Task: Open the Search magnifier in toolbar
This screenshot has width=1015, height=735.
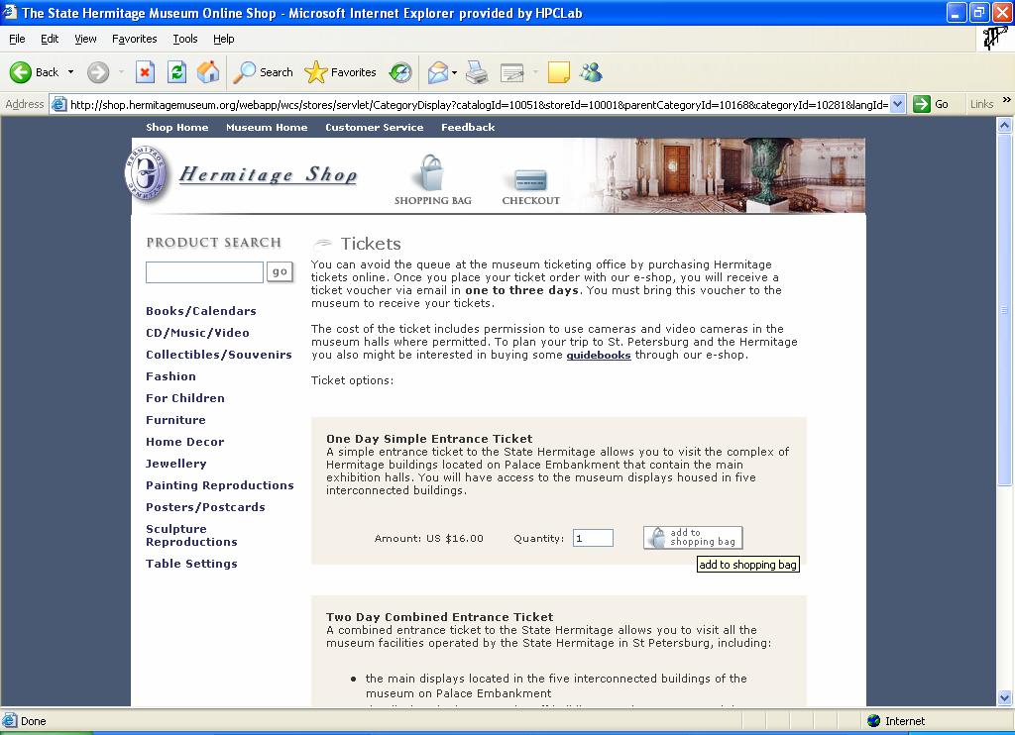Action: tap(244, 72)
